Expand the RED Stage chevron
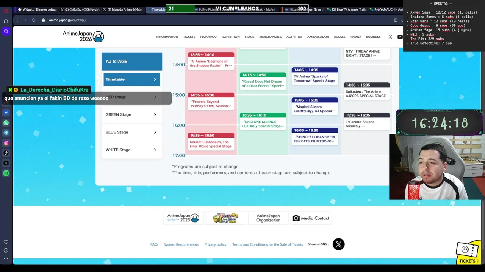This screenshot has width=485, height=272. coord(155,97)
